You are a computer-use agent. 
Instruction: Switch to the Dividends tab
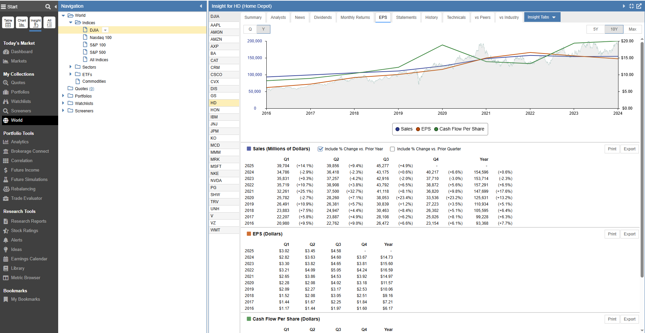pos(322,17)
